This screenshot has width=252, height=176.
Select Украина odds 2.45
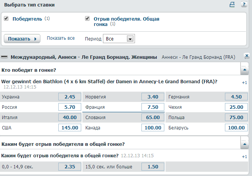click(x=69, y=97)
